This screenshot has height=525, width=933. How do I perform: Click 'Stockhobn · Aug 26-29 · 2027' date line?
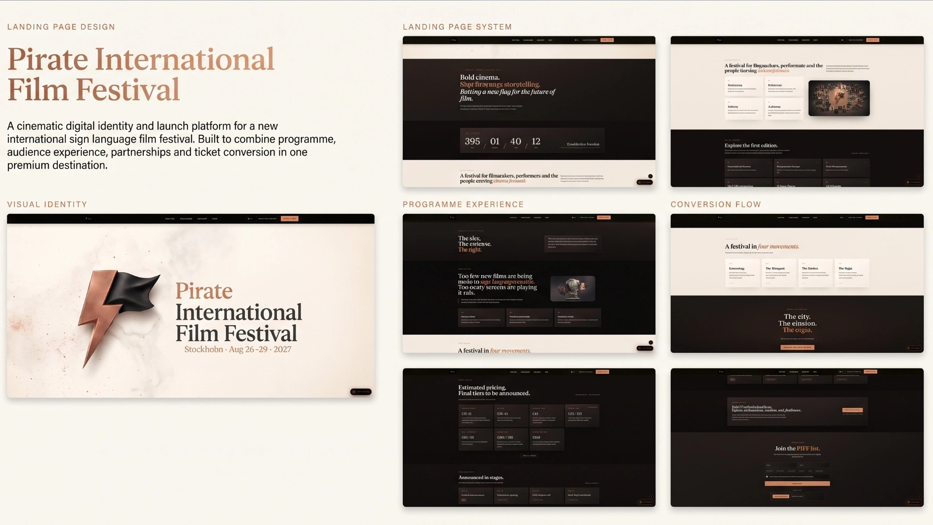(238, 349)
